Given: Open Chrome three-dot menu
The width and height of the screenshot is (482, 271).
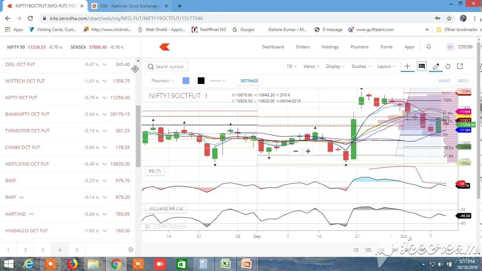Looking at the screenshot, I should [474, 18].
